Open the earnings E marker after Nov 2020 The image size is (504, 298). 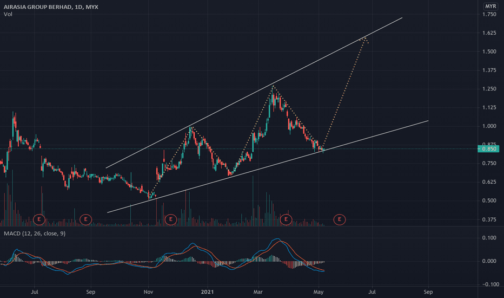(x=171, y=220)
